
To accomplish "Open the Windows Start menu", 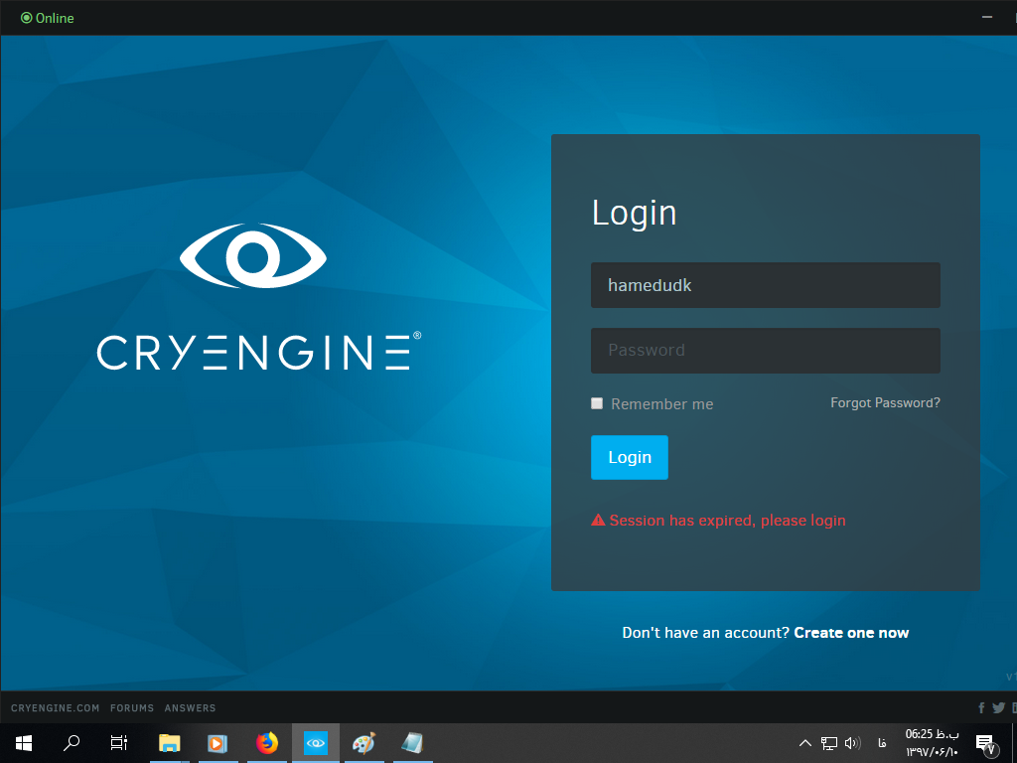I will (x=24, y=743).
